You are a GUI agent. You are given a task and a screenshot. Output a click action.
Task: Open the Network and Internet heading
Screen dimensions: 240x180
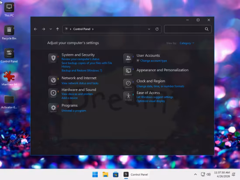click(79, 78)
